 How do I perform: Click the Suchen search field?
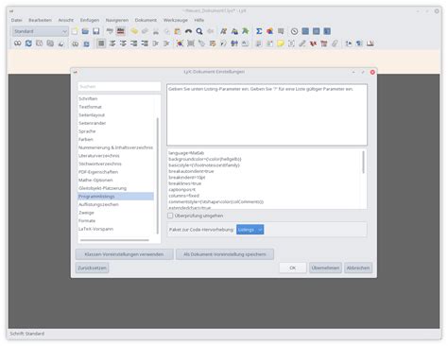[x=119, y=86]
